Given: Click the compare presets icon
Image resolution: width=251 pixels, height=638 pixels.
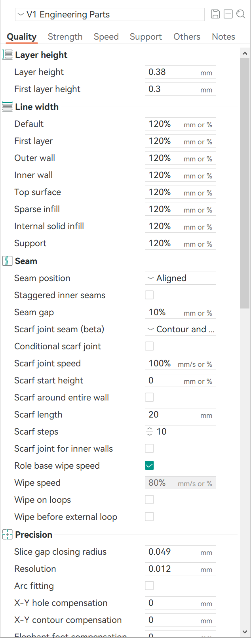Looking at the screenshot, I should 228,14.
